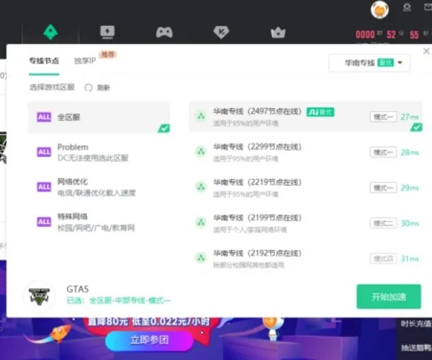The width and height of the screenshot is (432, 360).
Task: Click green node icon on 2192 row
Action: [201, 258]
